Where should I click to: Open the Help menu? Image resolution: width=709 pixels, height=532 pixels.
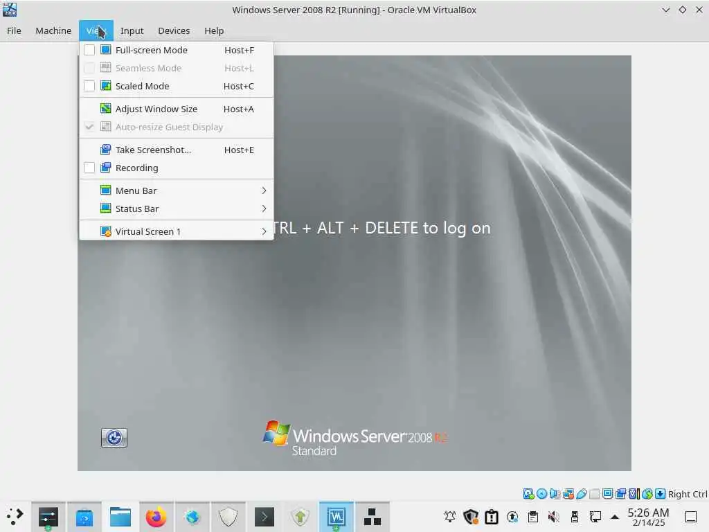pyautogui.click(x=214, y=30)
